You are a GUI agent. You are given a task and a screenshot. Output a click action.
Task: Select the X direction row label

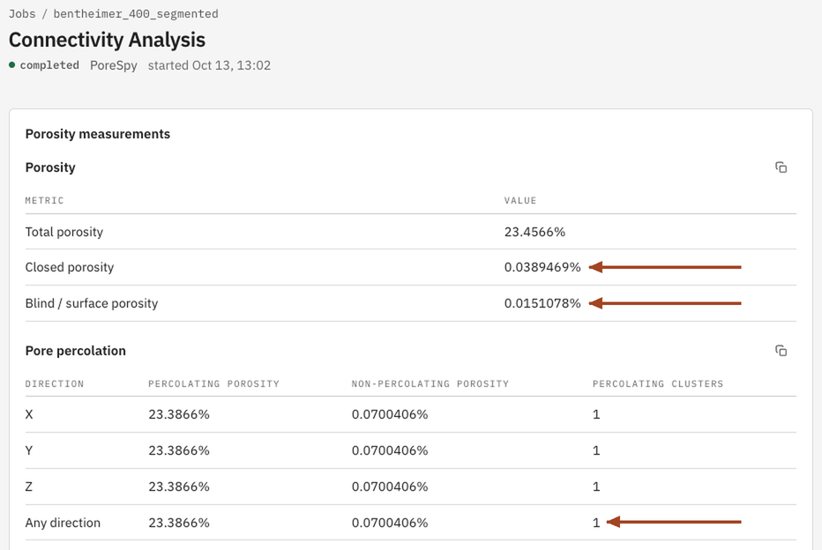coord(29,414)
